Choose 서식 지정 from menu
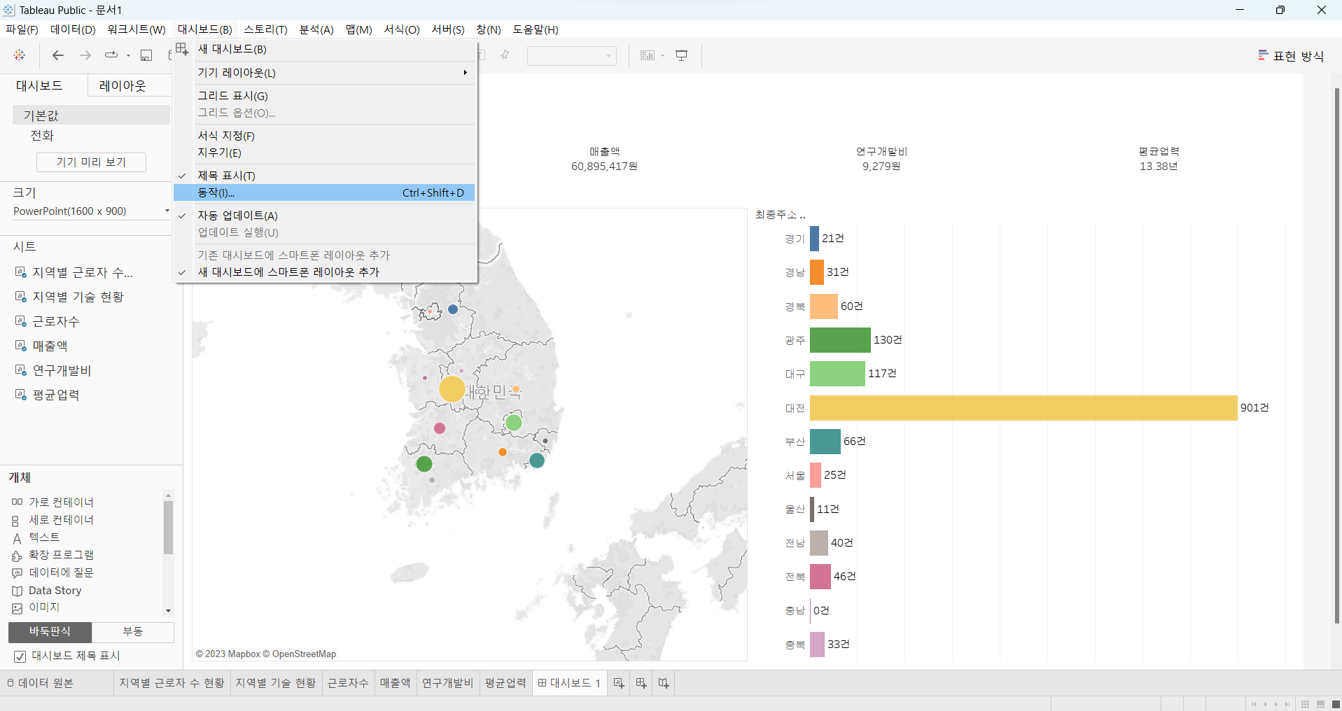Viewport: 1342px width, 711px height. click(326, 136)
